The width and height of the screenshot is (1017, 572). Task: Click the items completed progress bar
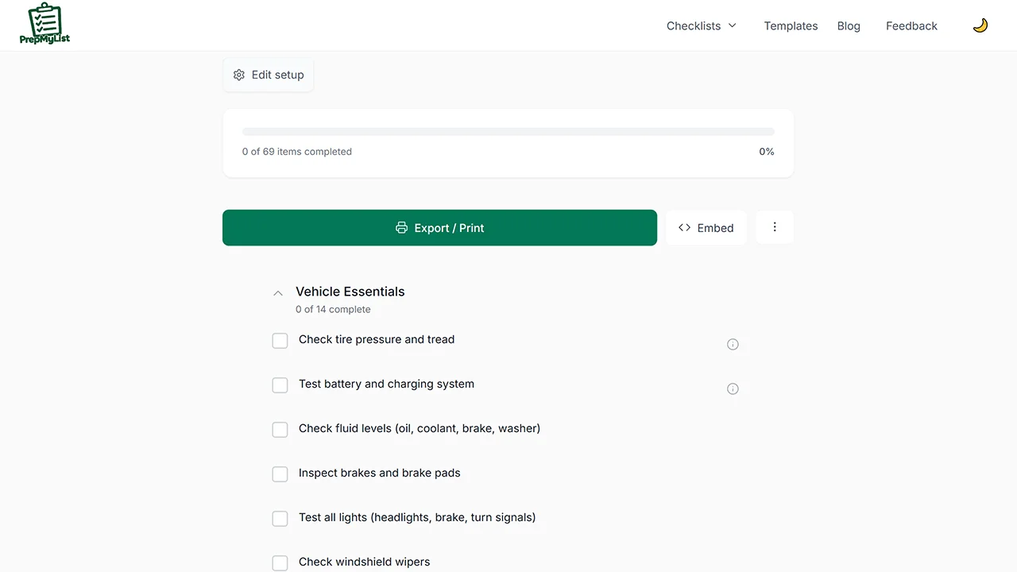(508, 132)
